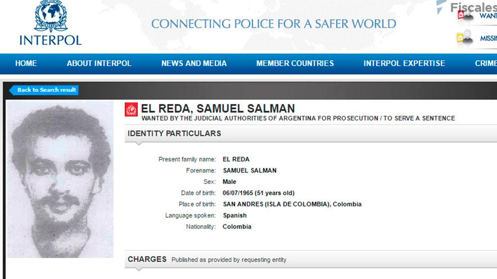Open the HOME menu item
The height and width of the screenshot is (279, 497).
[26, 64]
